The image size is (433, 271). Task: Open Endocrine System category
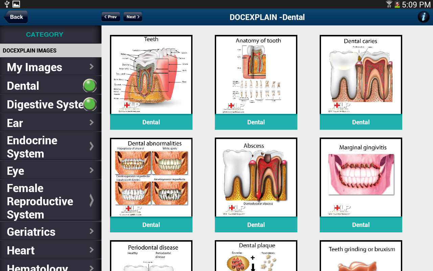click(x=51, y=146)
